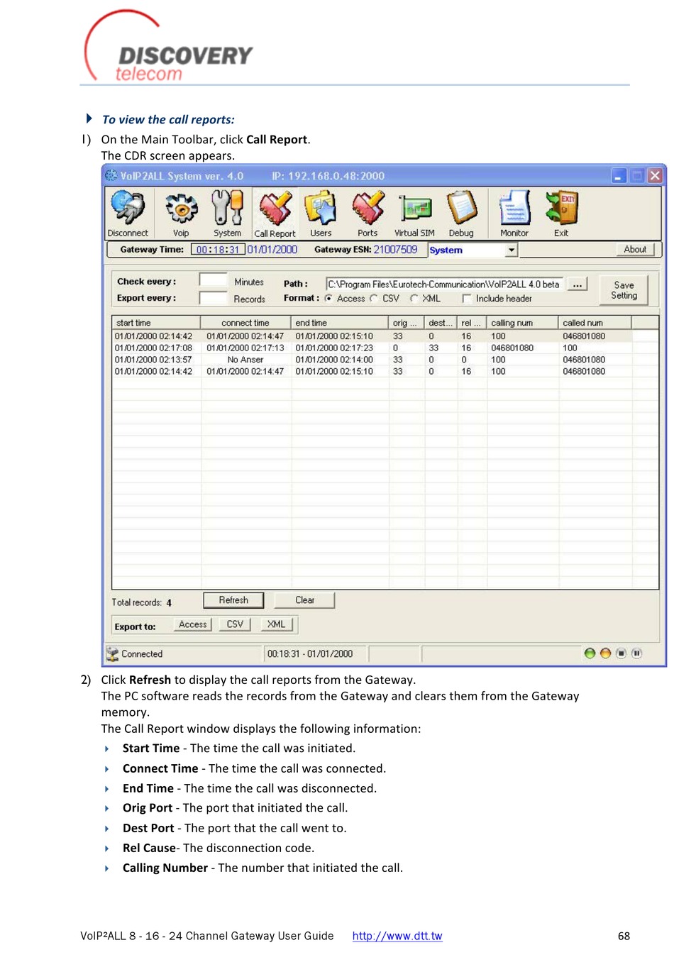
Task: Click the VoIP2ALL title bar app icon
Action: [111, 175]
